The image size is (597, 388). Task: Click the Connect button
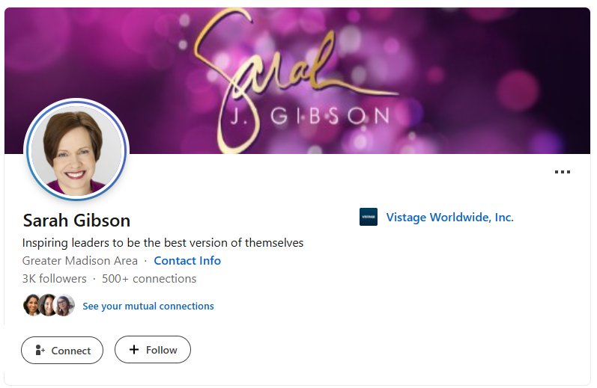coord(62,350)
